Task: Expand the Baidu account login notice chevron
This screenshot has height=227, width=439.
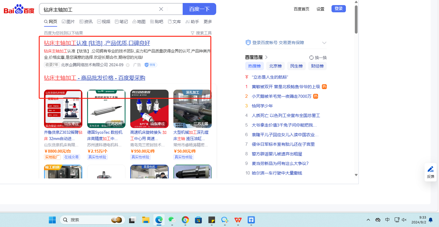Action: click(324, 43)
